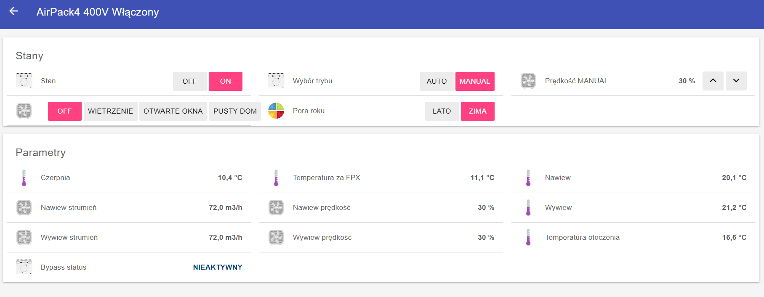764x297 pixels.
Task: Click the Wywiew prędkość fan icon
Action: click(x=276, y=237)
